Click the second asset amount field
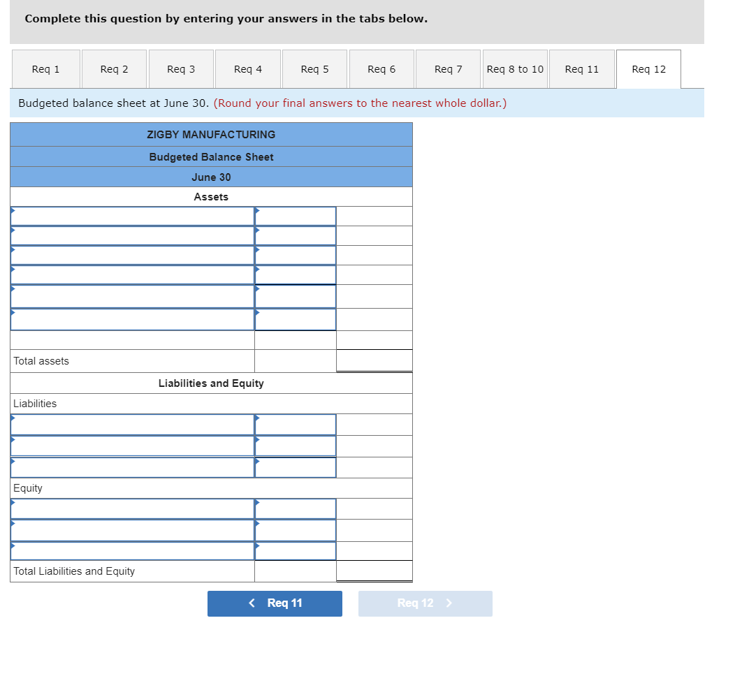The image size is (742, 683). 296,235
